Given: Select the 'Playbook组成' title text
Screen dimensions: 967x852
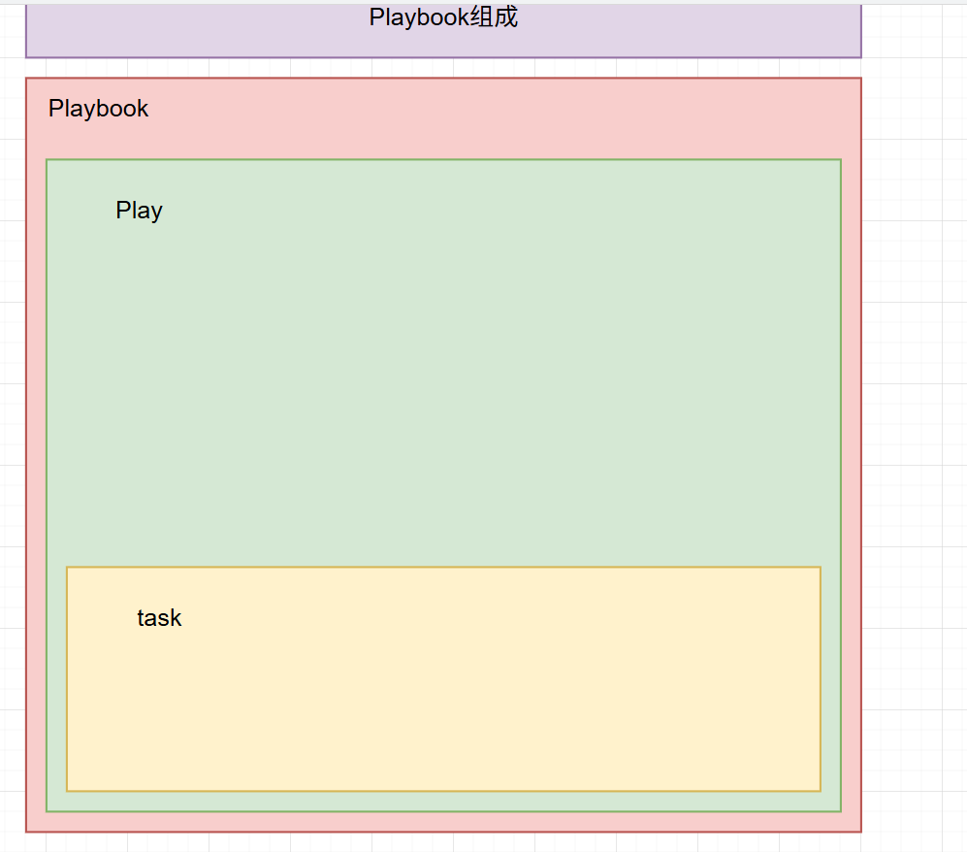Looking at the screenshot, I should (x=443, y=17).
